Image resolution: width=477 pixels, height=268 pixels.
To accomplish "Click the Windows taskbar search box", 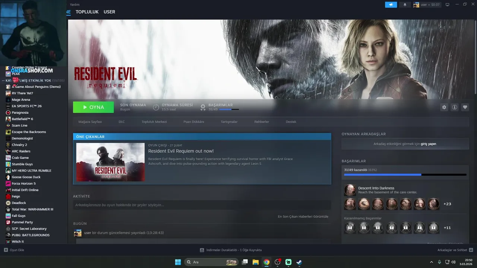I will click(x=212, y=262).
